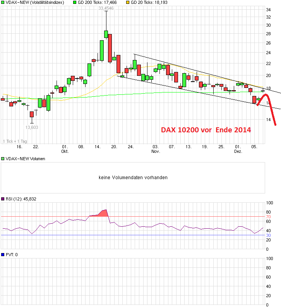This screenshot has height=308, width=281.
Task: Click the '01. Okt.' date axis label
Action: click(65, 149)
